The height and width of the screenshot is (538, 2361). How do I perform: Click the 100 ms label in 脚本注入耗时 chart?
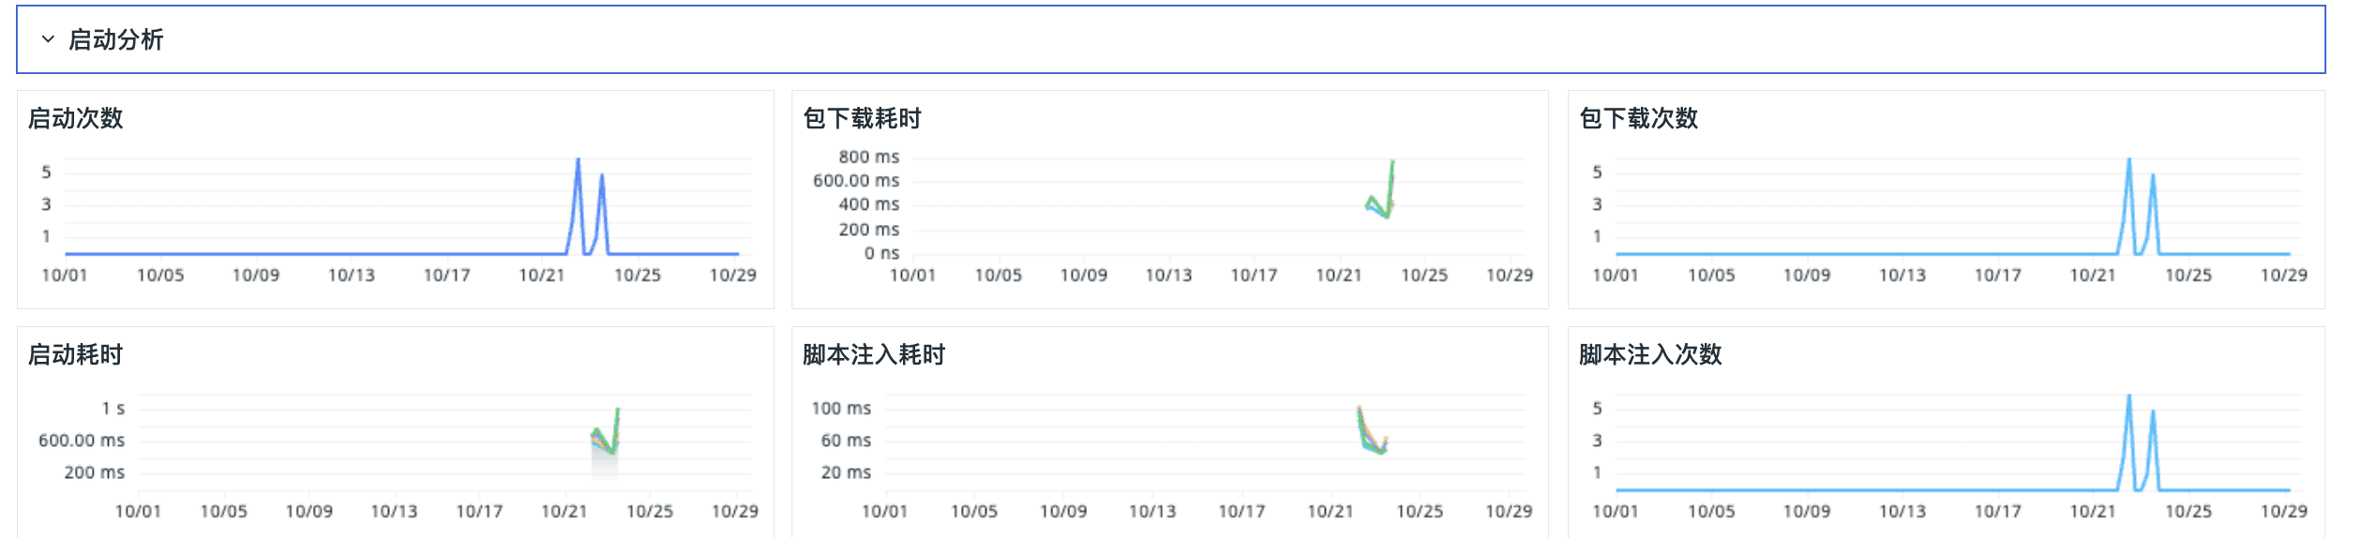point(841,408)
